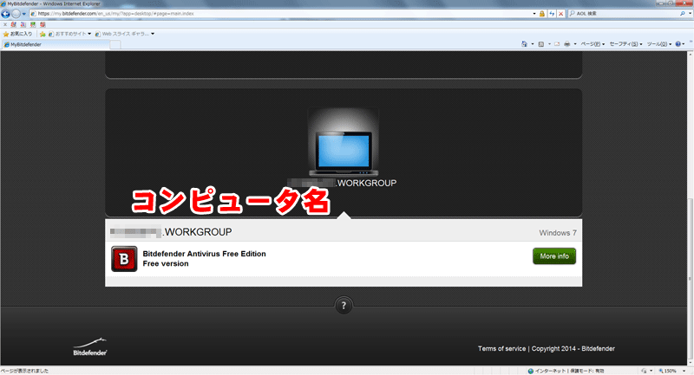Click インターネット | 保護モード: 有効 status text
Image resolution: width=694 pixels, height=375 pixels.
point(569,371)
